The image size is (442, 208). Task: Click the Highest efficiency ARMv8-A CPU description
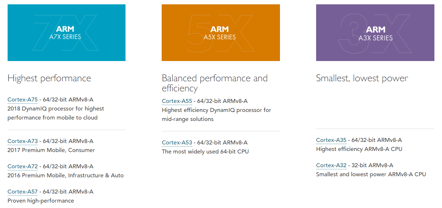[x=360, y=149]
